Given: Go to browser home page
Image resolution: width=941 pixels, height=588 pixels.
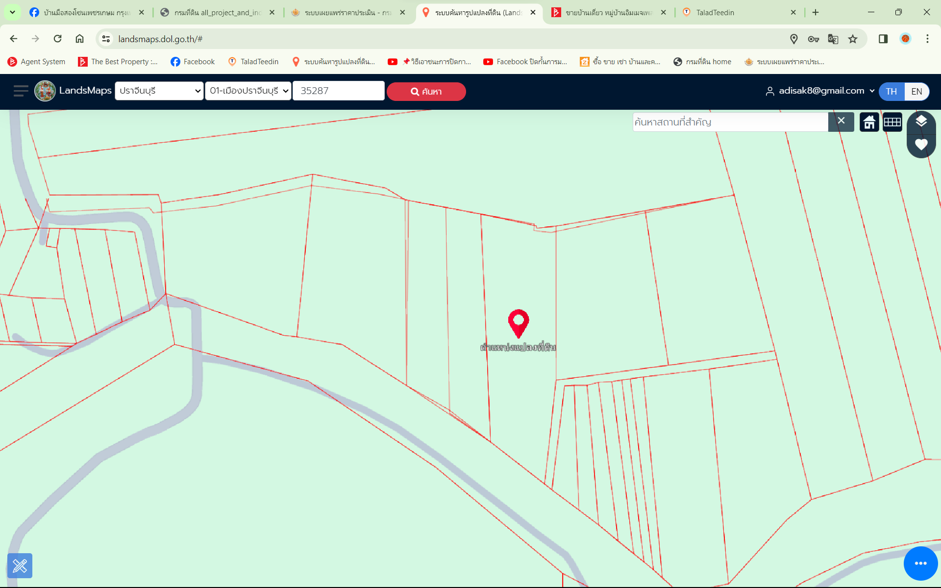Looking at the screenshot, I should 79,39.
